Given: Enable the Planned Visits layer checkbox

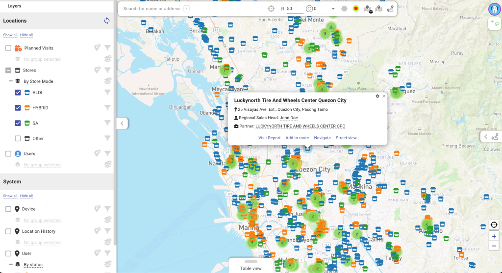Looking at the screenshot, I should pos(8,48).
